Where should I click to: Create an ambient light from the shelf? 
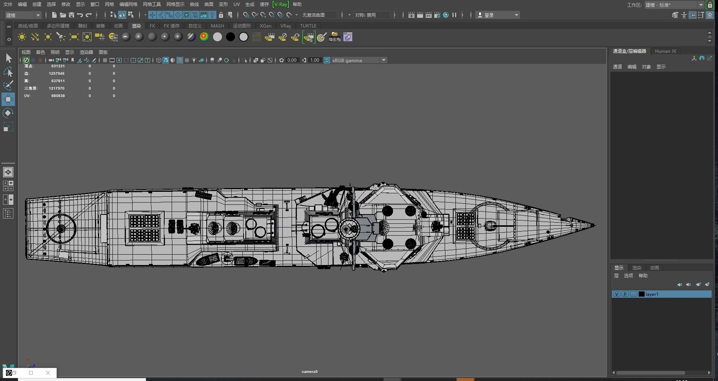click(x=22, y=37)
